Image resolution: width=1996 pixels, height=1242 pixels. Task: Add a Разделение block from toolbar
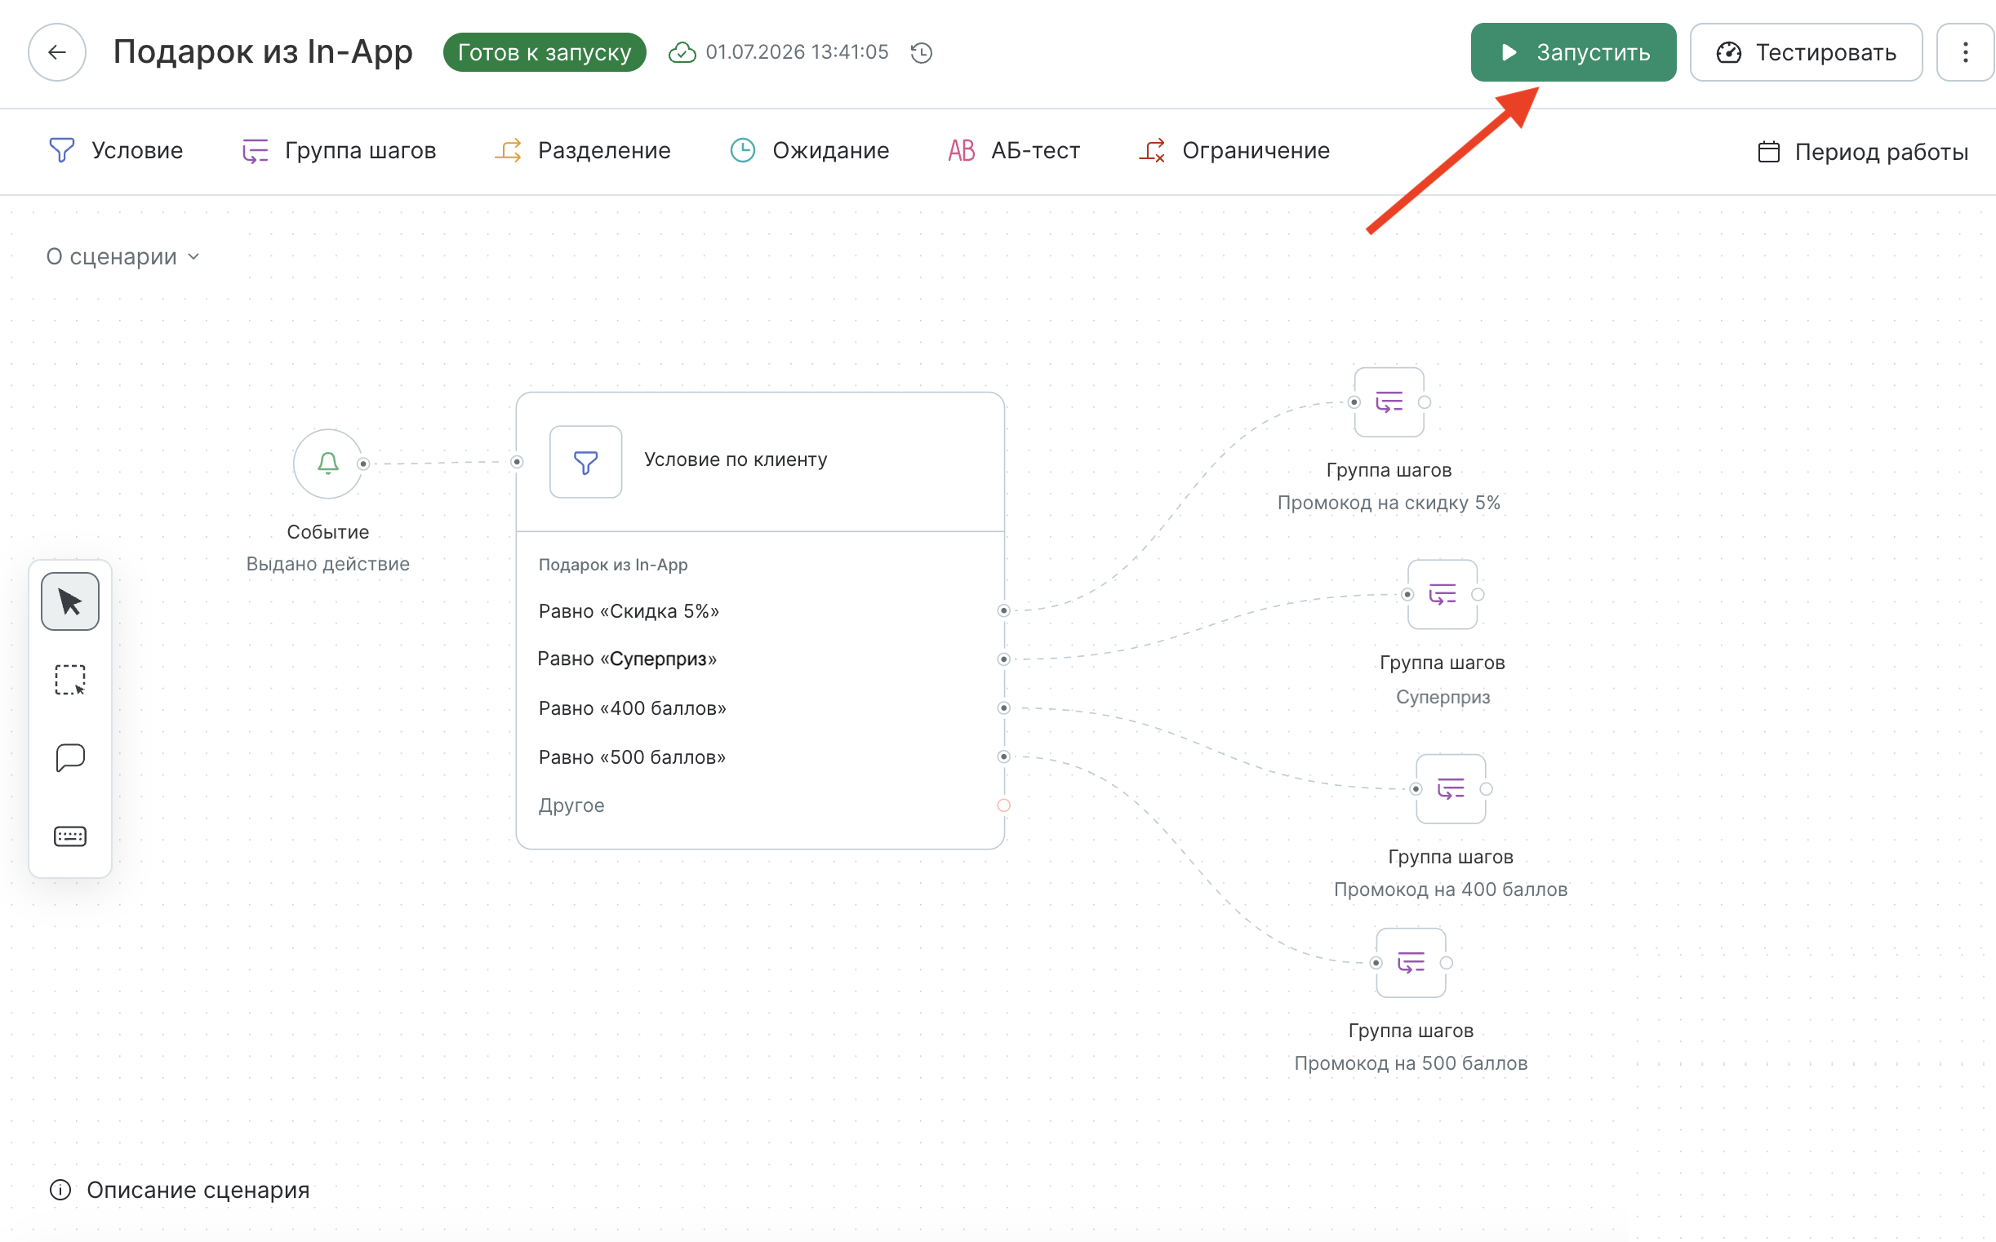583,150
